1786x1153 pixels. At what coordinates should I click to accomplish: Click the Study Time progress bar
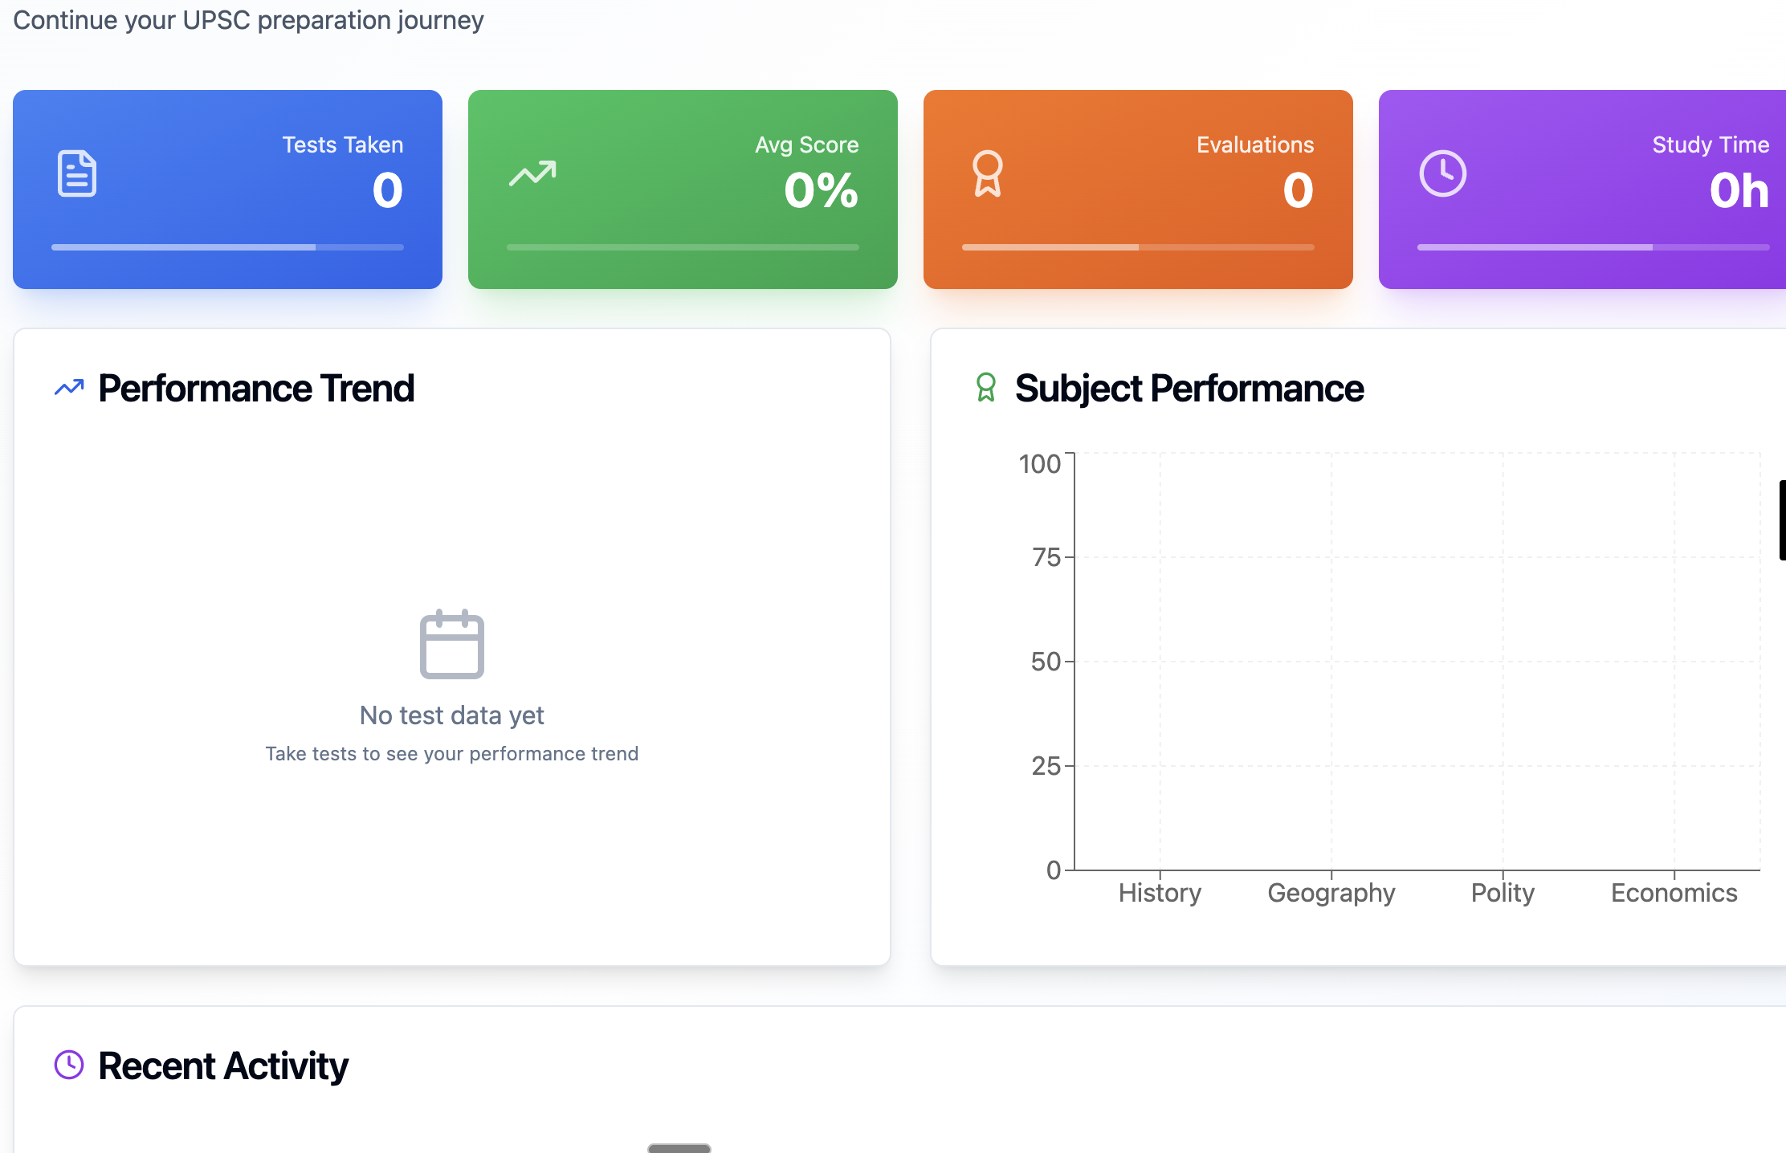tap(1593, 247)
